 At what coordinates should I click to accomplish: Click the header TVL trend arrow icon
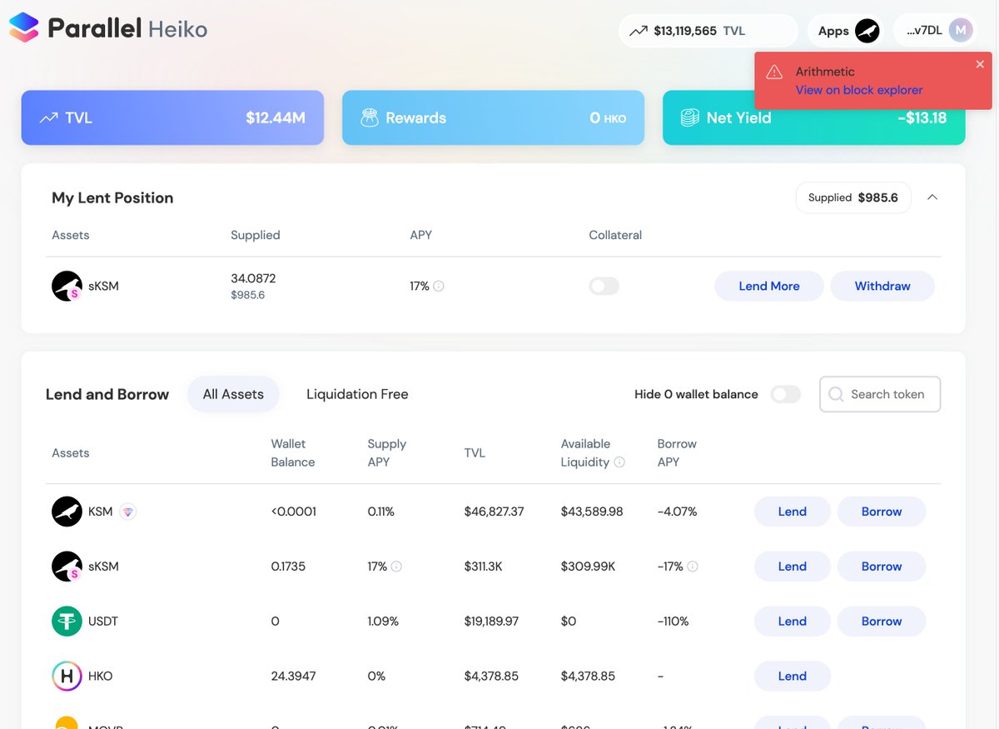tap(639, 31)
